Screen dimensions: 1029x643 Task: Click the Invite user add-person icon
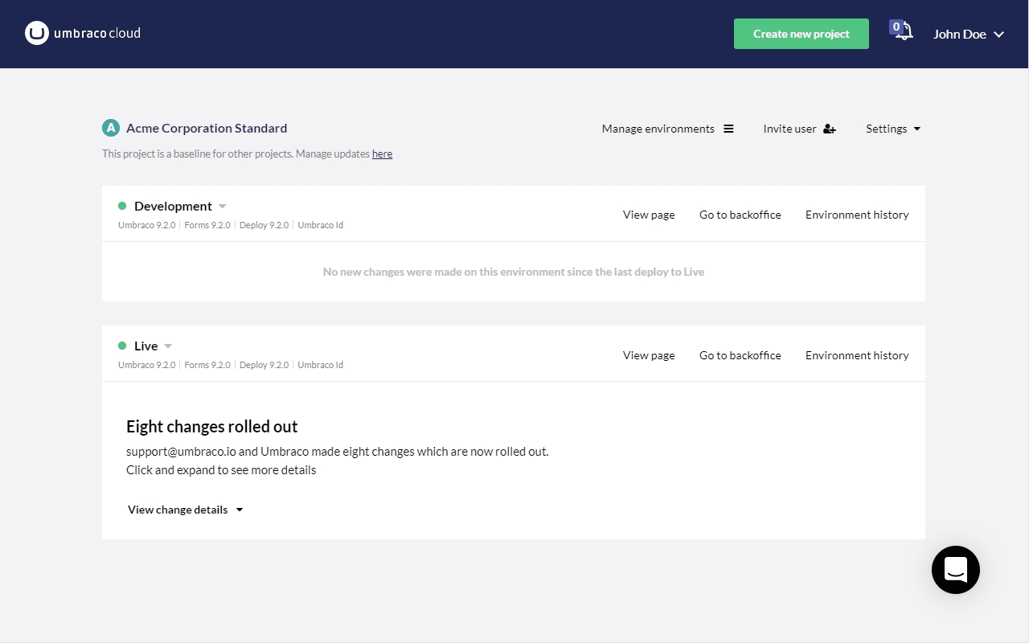point(830,129)
